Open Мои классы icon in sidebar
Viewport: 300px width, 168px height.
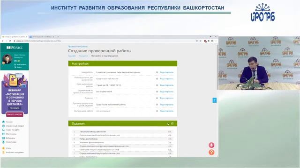[3, 134]
